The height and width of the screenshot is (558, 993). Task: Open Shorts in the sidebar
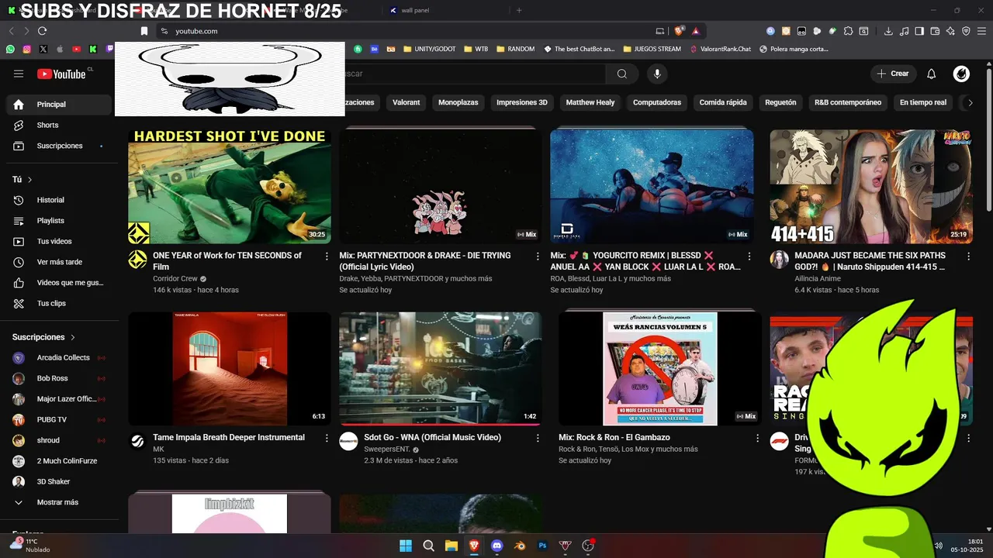coord(61,125)
